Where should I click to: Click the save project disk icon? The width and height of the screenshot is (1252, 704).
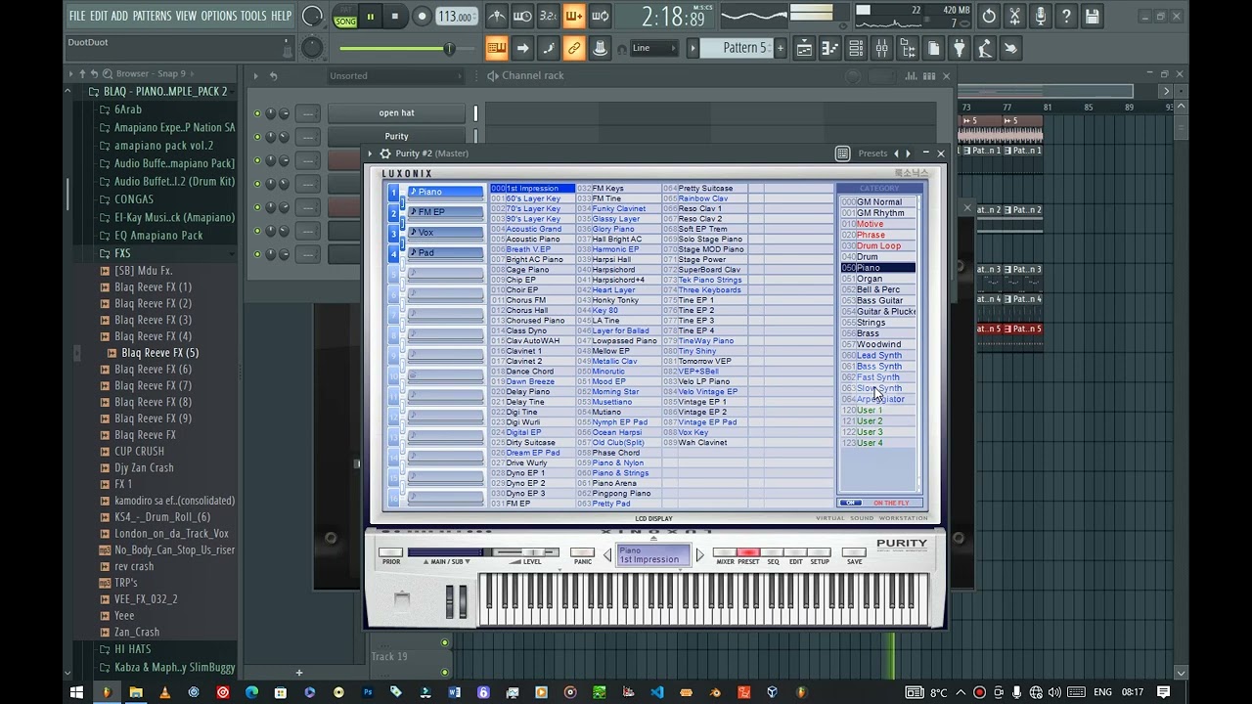(1092, 16)
